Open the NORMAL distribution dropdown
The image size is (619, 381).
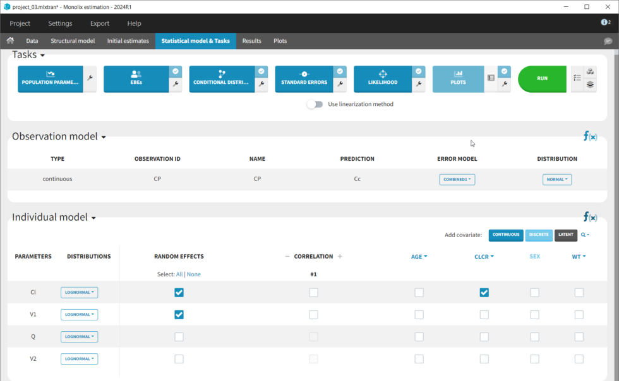coord(556,180)
